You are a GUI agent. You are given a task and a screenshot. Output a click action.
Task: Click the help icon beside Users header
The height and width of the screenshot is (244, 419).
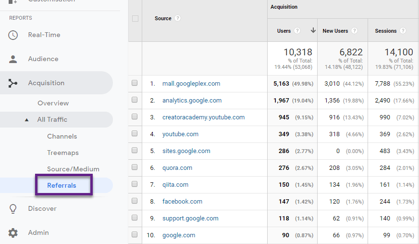(x=297, y=31)
